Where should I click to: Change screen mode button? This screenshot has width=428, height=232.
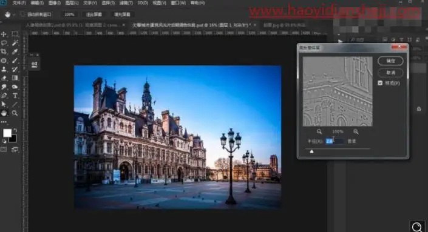pyautogui.click(x=15, y=150)
